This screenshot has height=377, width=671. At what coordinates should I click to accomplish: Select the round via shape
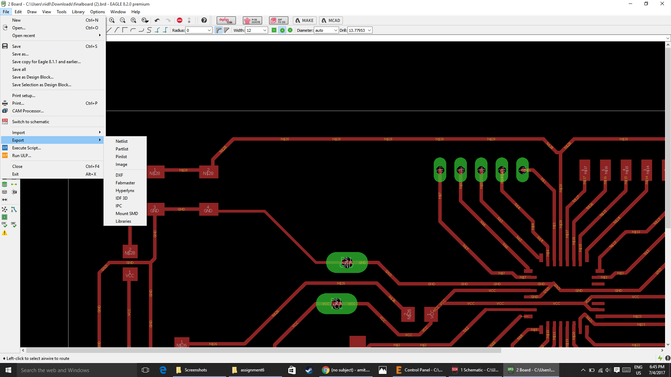pyautogui.click(x=282, y=30)
